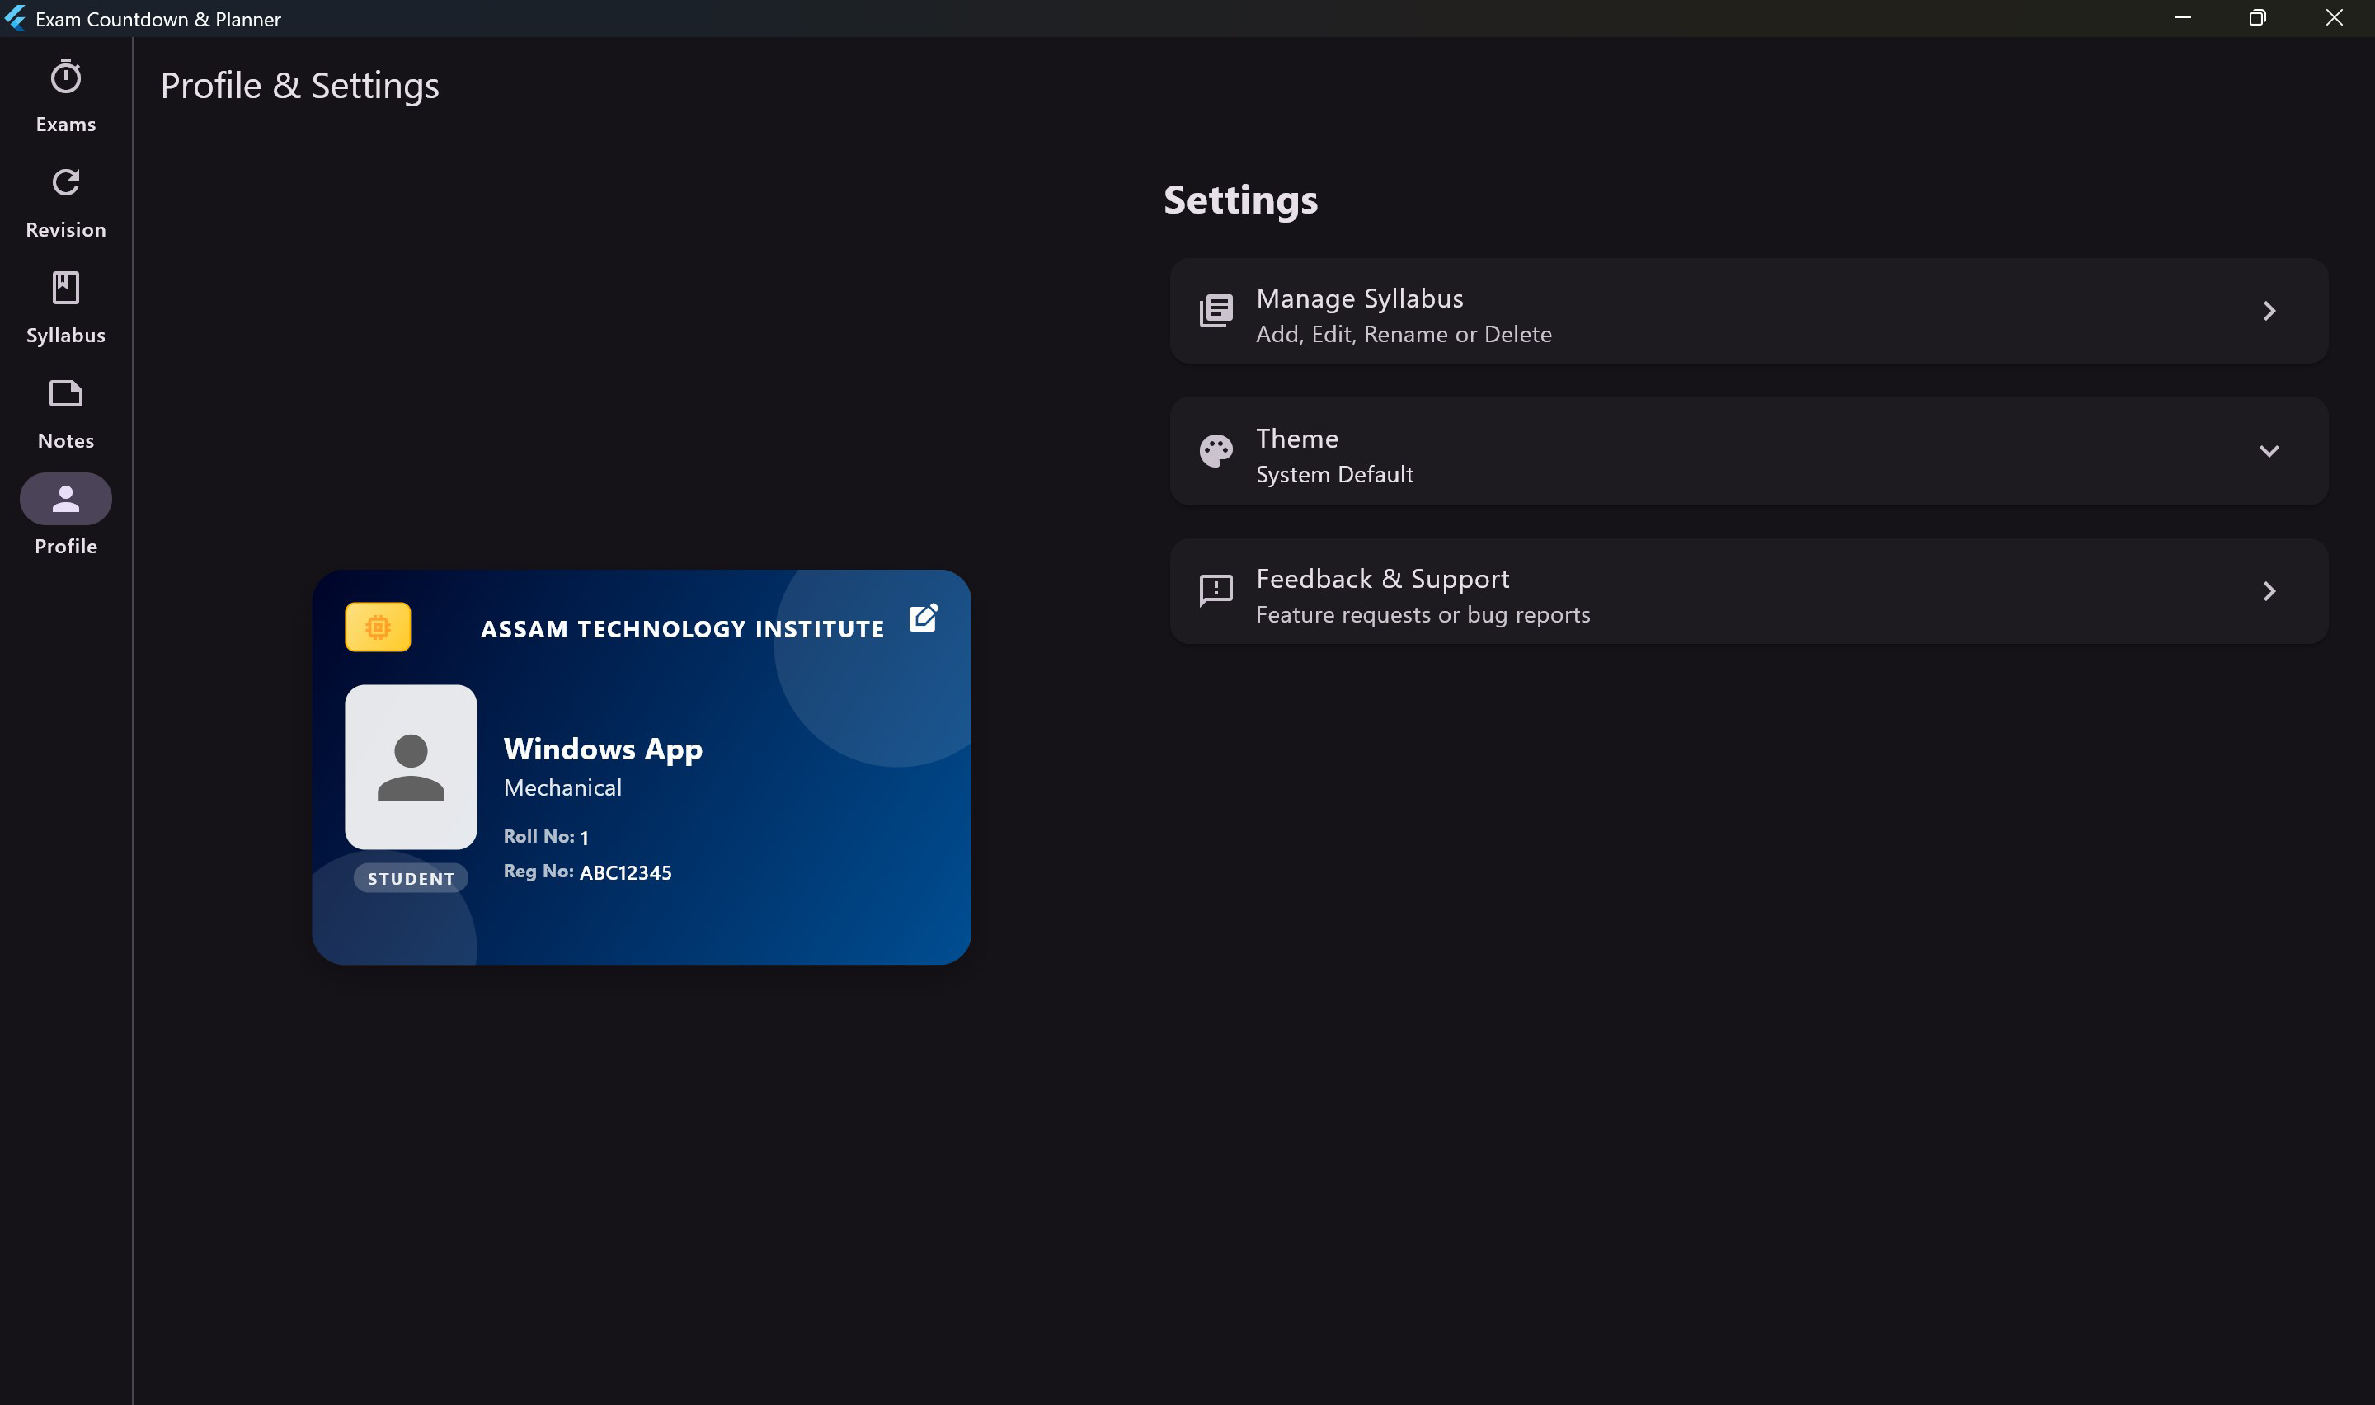Expand the Theme dropdown chevron
This screenshot has height=1405, width=2375.
(2268, 452)
